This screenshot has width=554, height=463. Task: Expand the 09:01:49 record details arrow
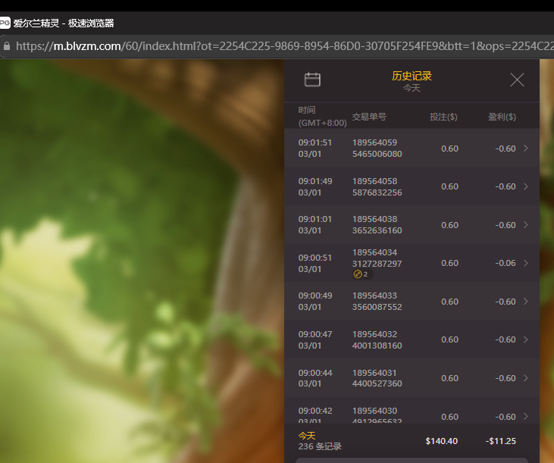(526, 186)
